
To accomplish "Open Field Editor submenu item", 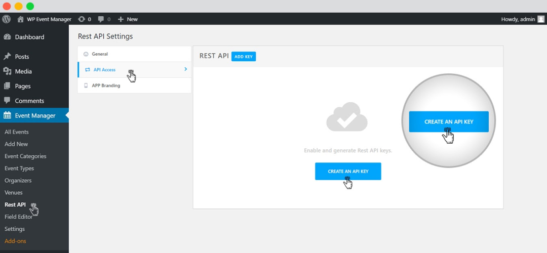I will pyautogui.click(x=19, y=217).
